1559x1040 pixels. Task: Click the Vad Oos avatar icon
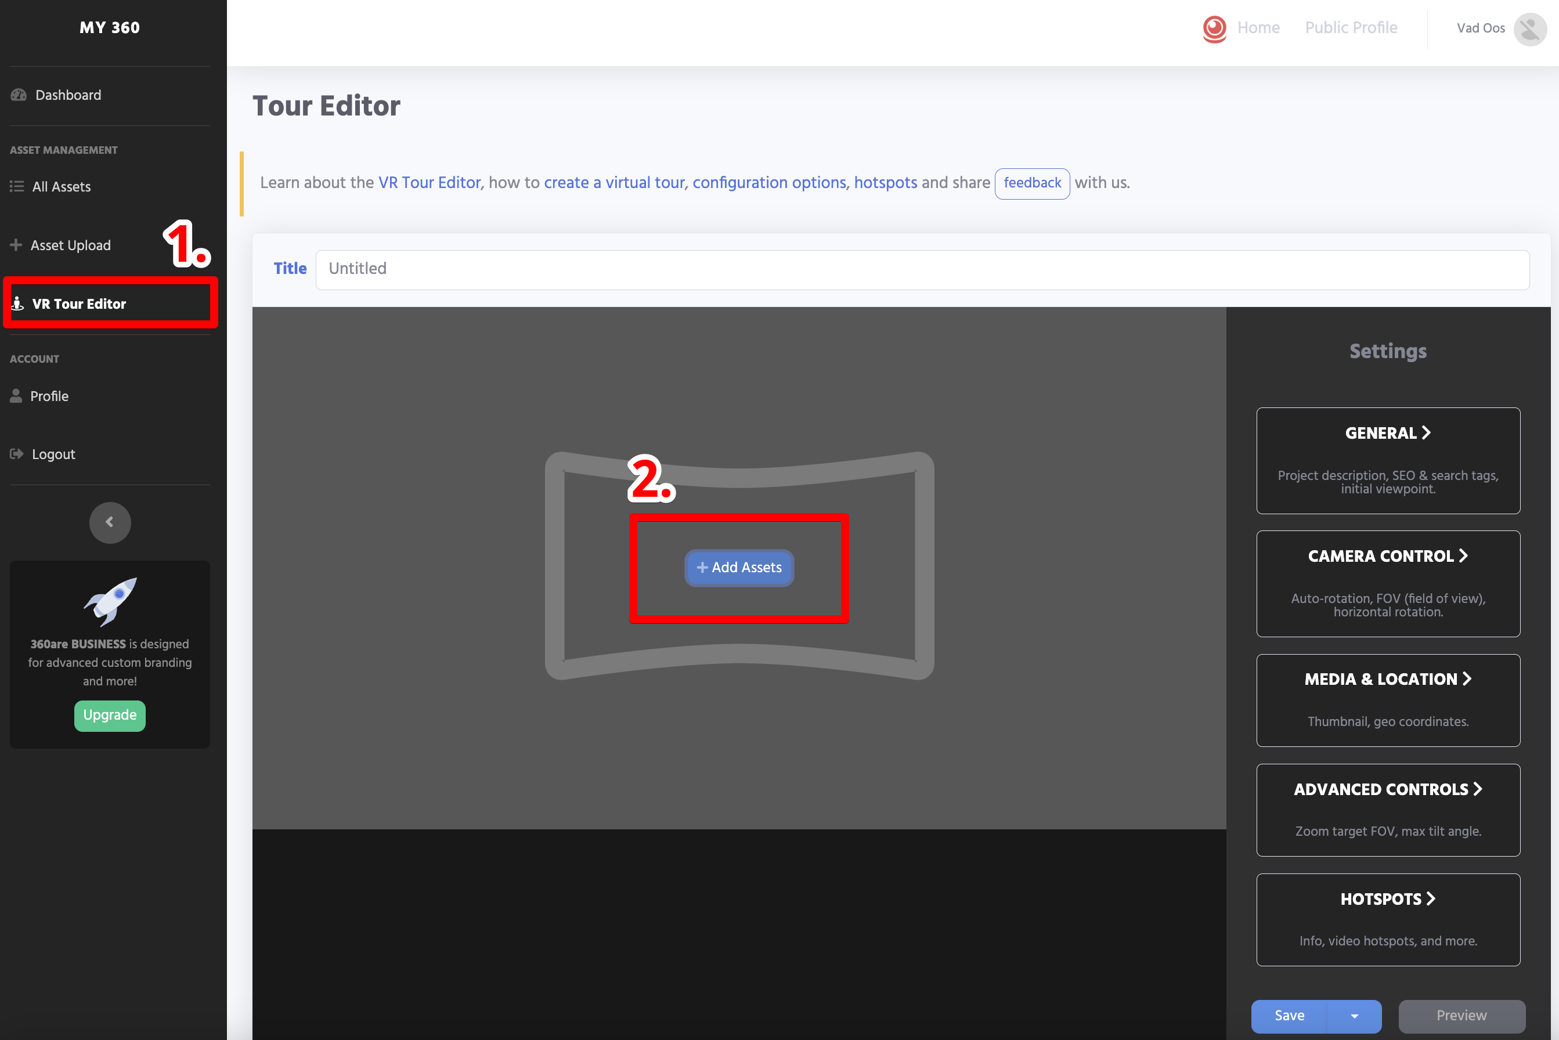pos(1530,28)
